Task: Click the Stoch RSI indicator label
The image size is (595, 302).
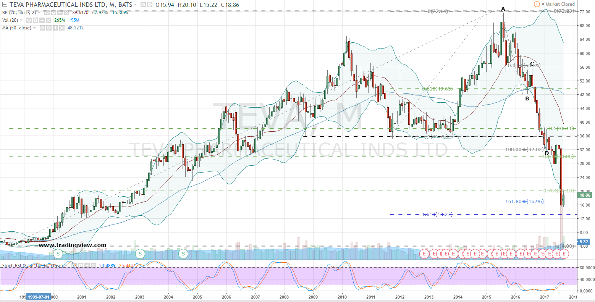Action: [x=33, y=265]
